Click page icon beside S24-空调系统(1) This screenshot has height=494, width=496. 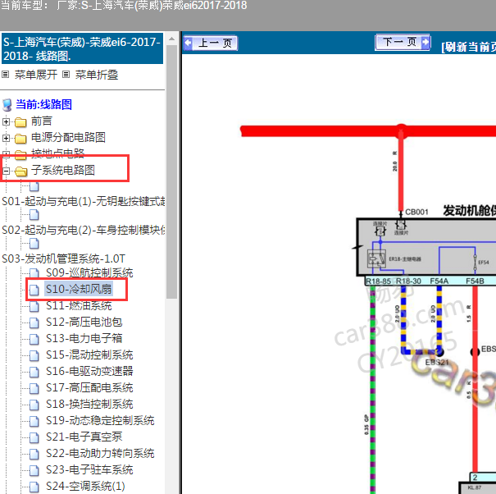click(x=34, y=487)
